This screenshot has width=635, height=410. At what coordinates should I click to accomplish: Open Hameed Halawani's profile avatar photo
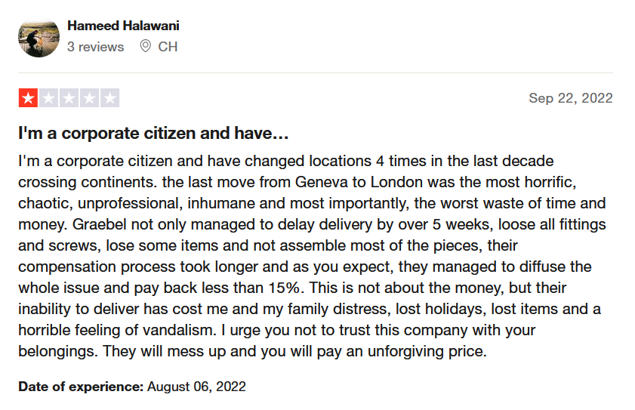coord(39,37)
